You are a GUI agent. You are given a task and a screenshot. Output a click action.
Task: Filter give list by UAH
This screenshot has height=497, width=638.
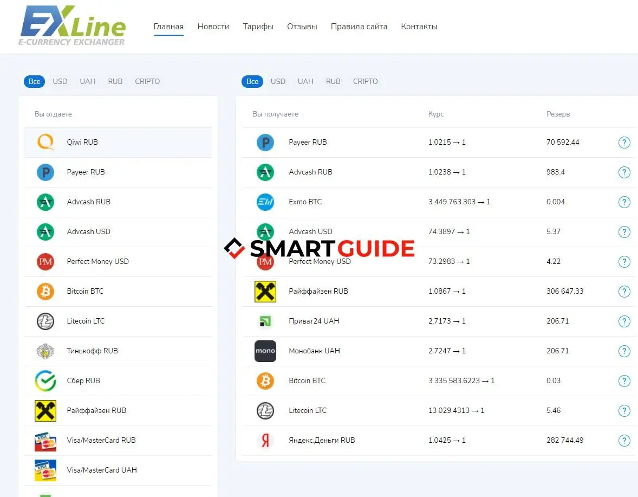[88, 81]
